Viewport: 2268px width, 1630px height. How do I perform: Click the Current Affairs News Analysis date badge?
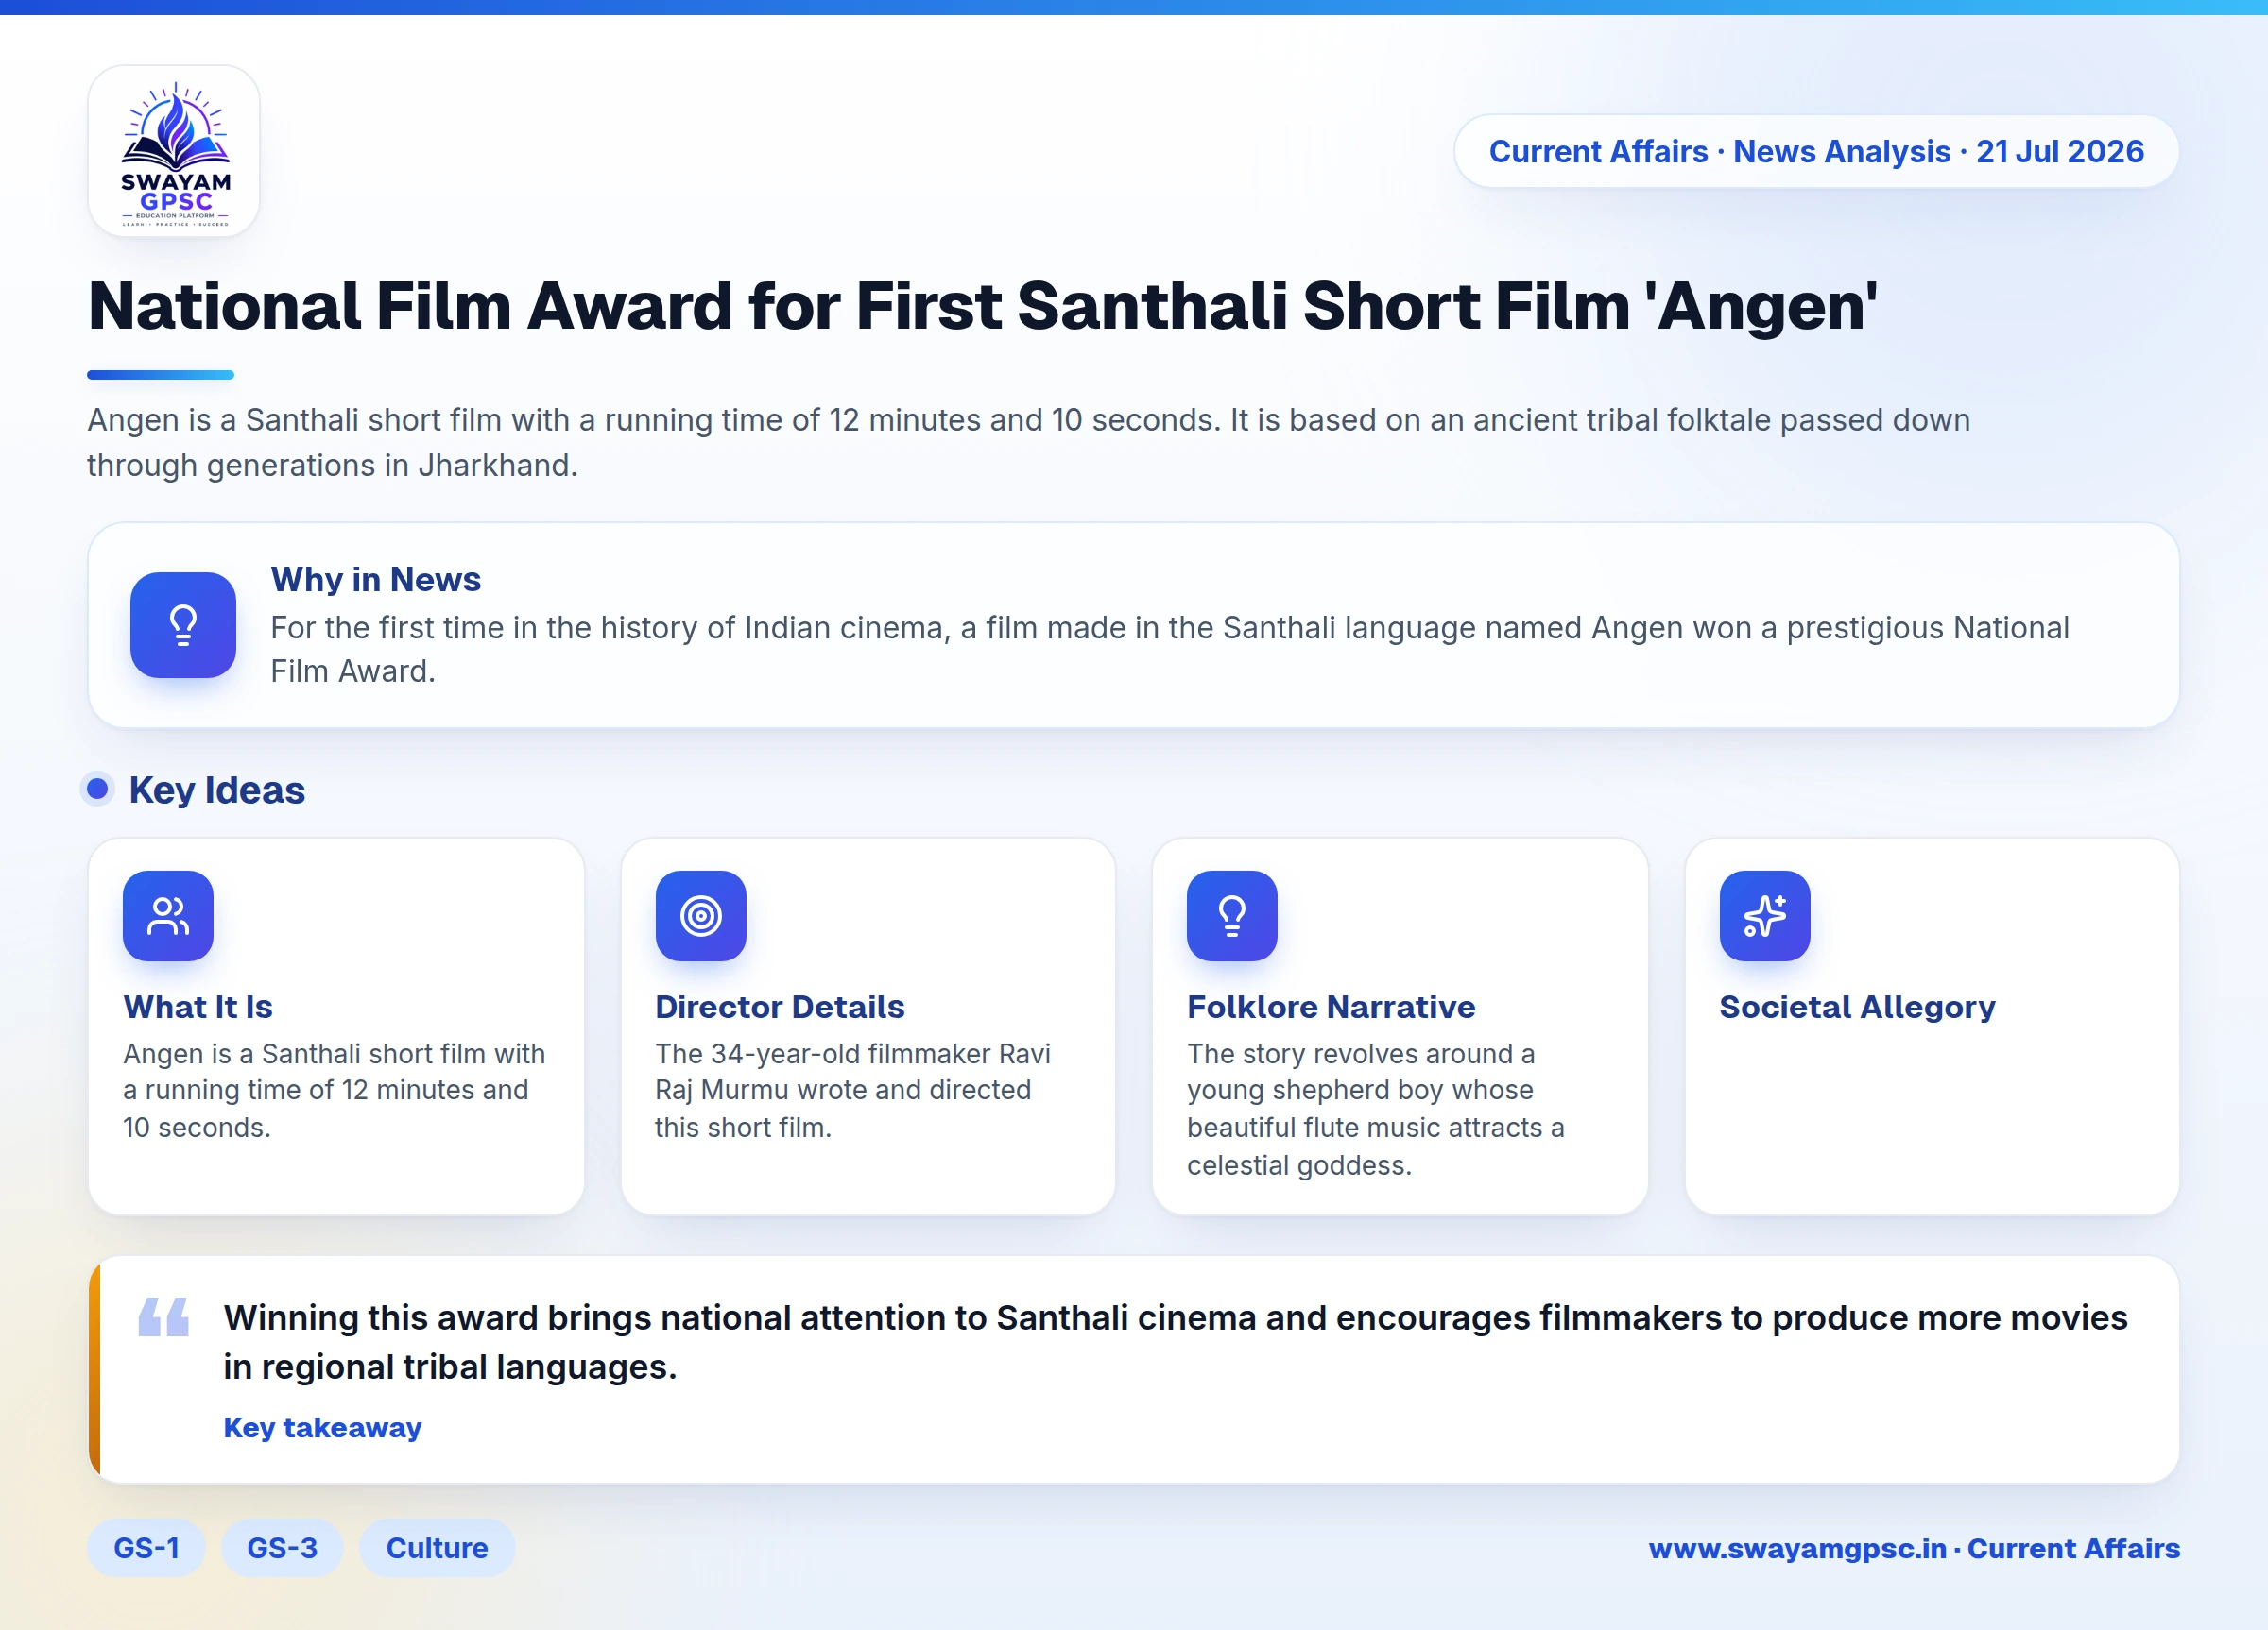click(x=1816, y=151)
